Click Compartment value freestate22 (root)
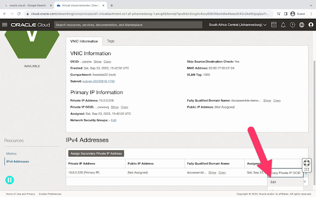Image resolution: width=316 pixels, height=197 pixels. pyautogui.click(x=104, y=75)
